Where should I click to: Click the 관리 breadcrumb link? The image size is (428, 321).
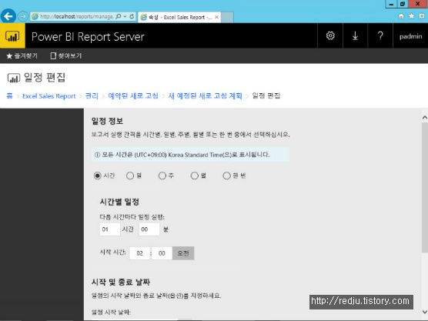point(92,95)
